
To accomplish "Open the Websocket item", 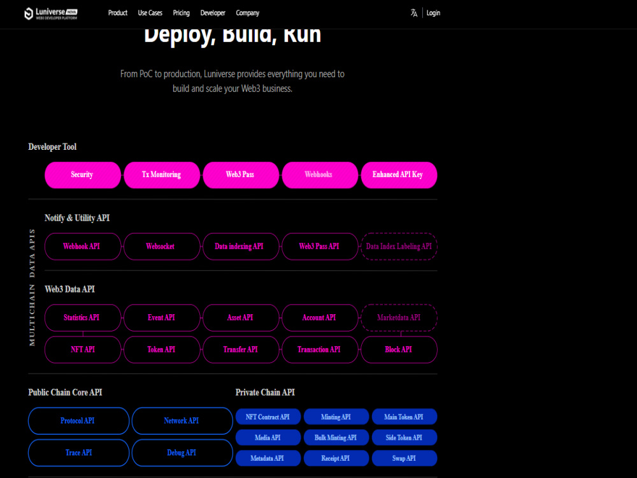I will point(162,246).
